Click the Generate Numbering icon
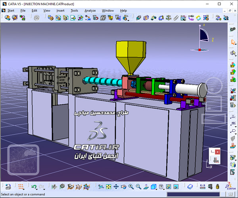Image resolution: width=238 pixels, height=198 pixels. (x=103, y=18)
